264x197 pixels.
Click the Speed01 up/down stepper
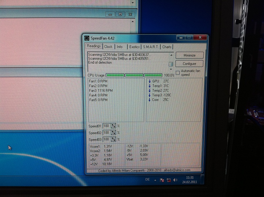pyautogui.click(x=114, y=126)
